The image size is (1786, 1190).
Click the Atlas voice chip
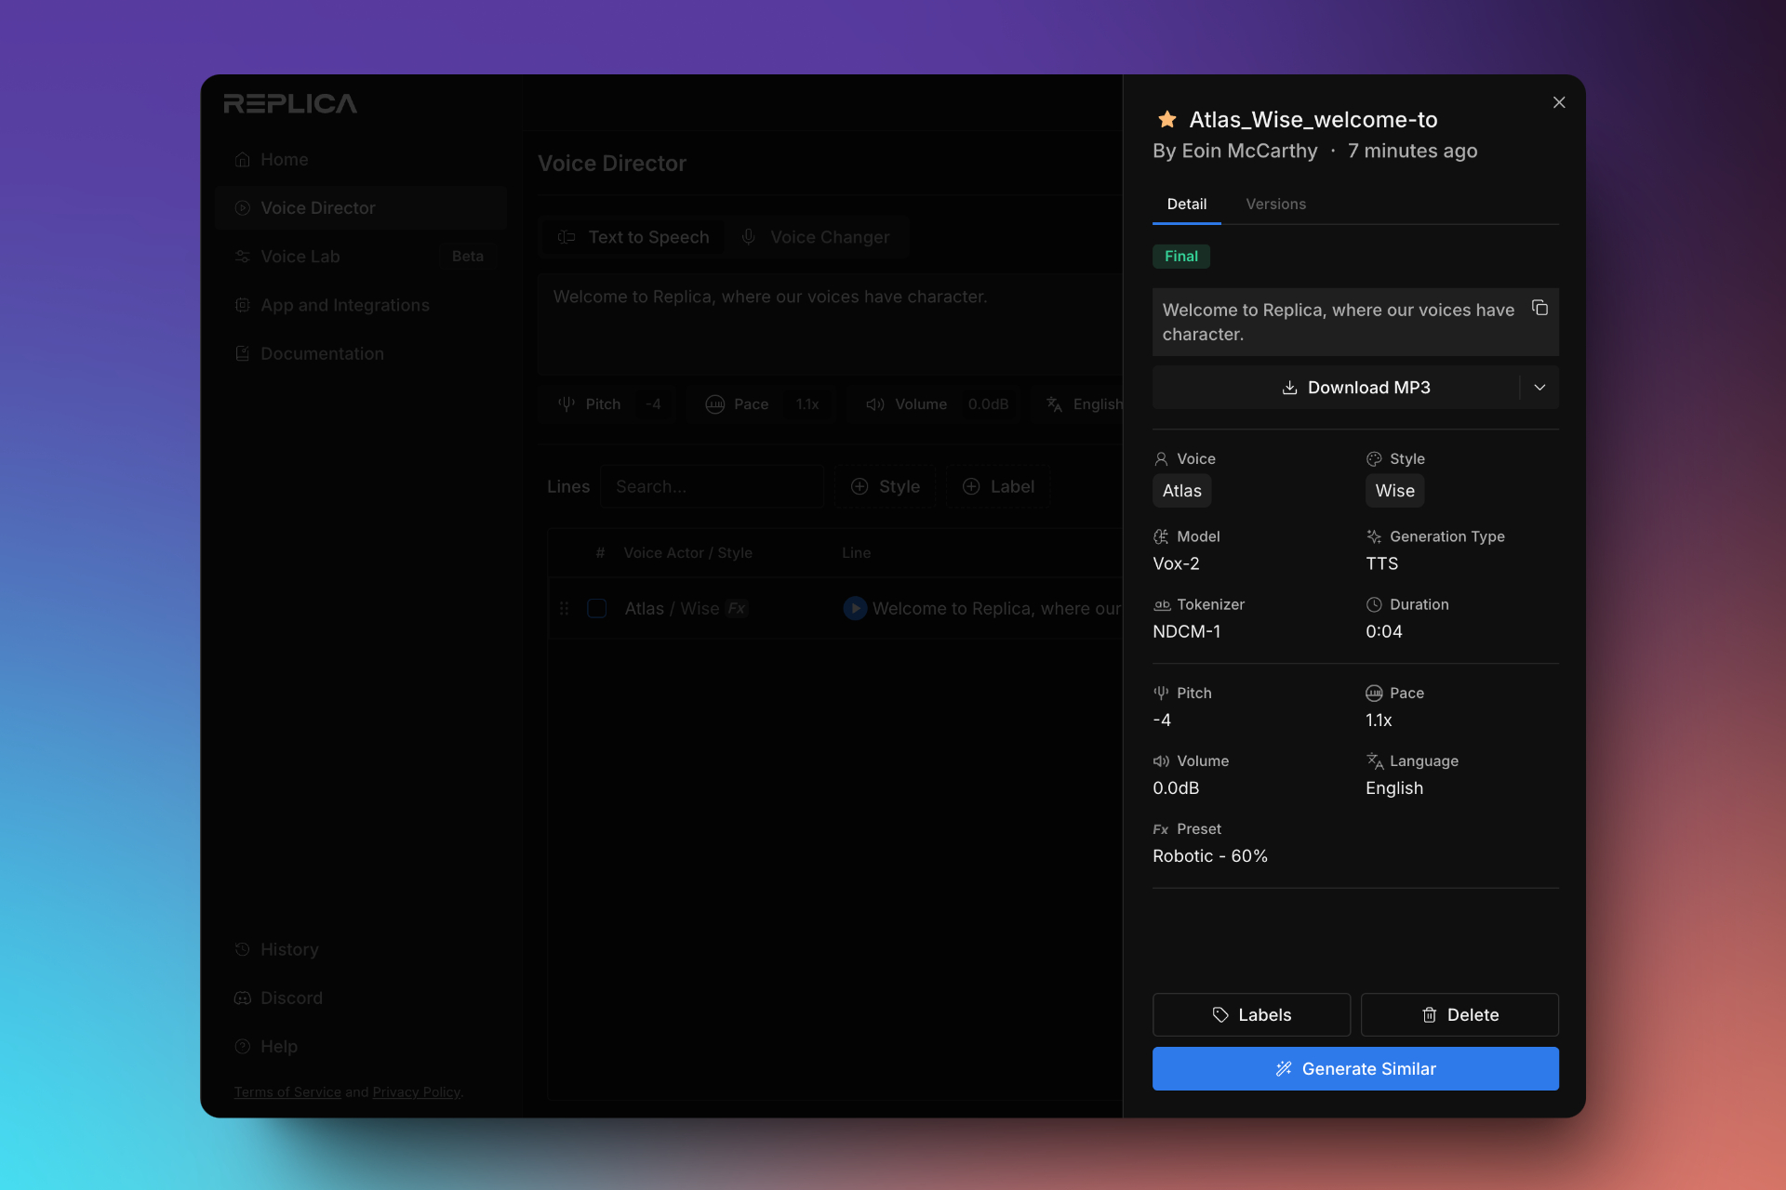(x=1181, y=491)
